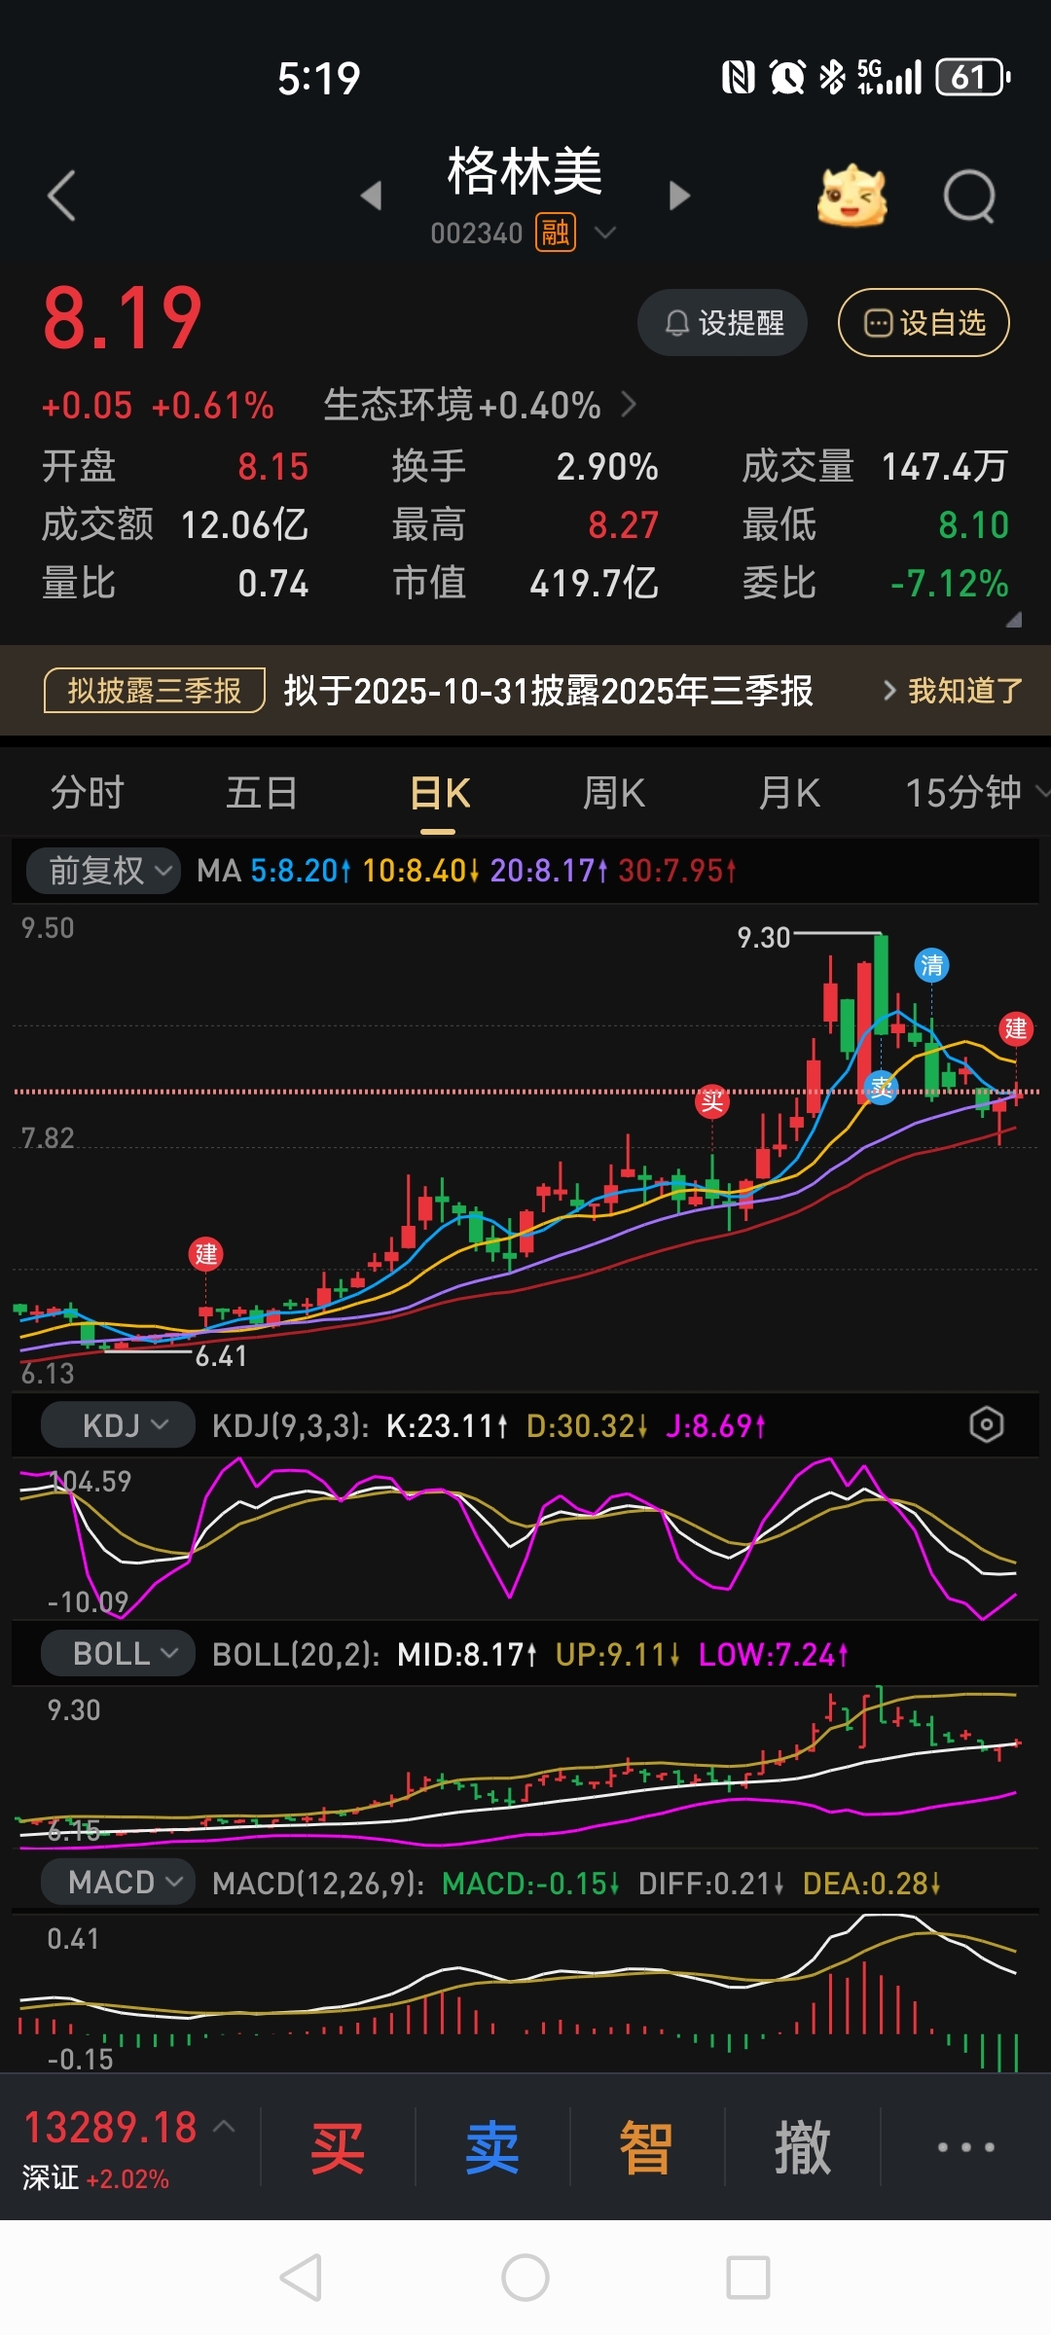Tap the red 买 marker on chart

coord(712,1100)
